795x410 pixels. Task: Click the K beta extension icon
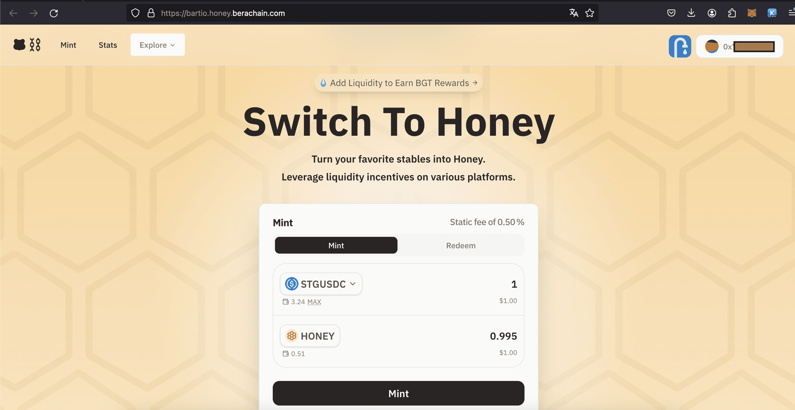(772, 13)
